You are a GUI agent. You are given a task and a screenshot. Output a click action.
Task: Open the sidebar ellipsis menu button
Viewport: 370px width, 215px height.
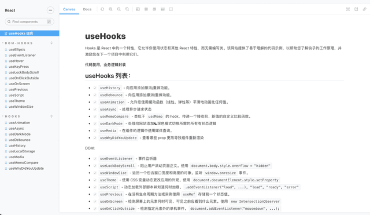coord(50,10)
